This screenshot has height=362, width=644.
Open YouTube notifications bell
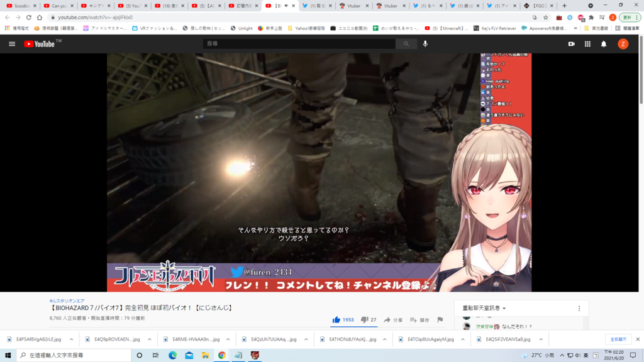[x=604, y=44]
